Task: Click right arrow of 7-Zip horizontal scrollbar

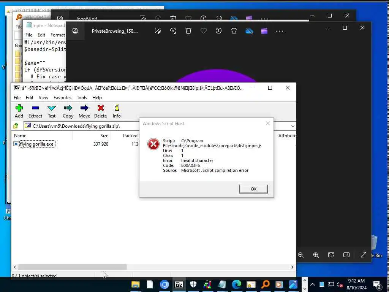Action: pyautogui.click(x=292, y=267)
